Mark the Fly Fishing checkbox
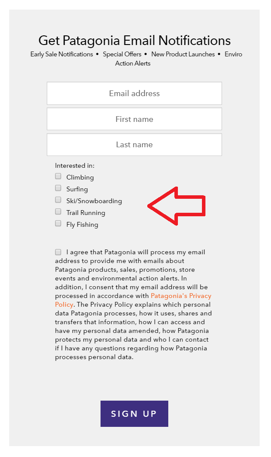271x457 pixels. 58,223
